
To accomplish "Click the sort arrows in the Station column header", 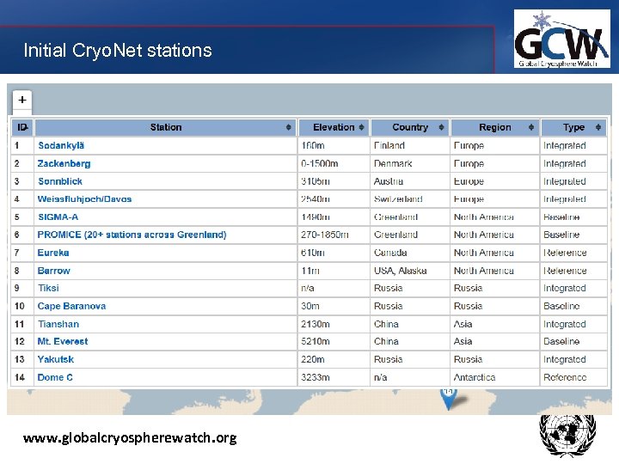I will pyautogui.click(x=288, y=127).
